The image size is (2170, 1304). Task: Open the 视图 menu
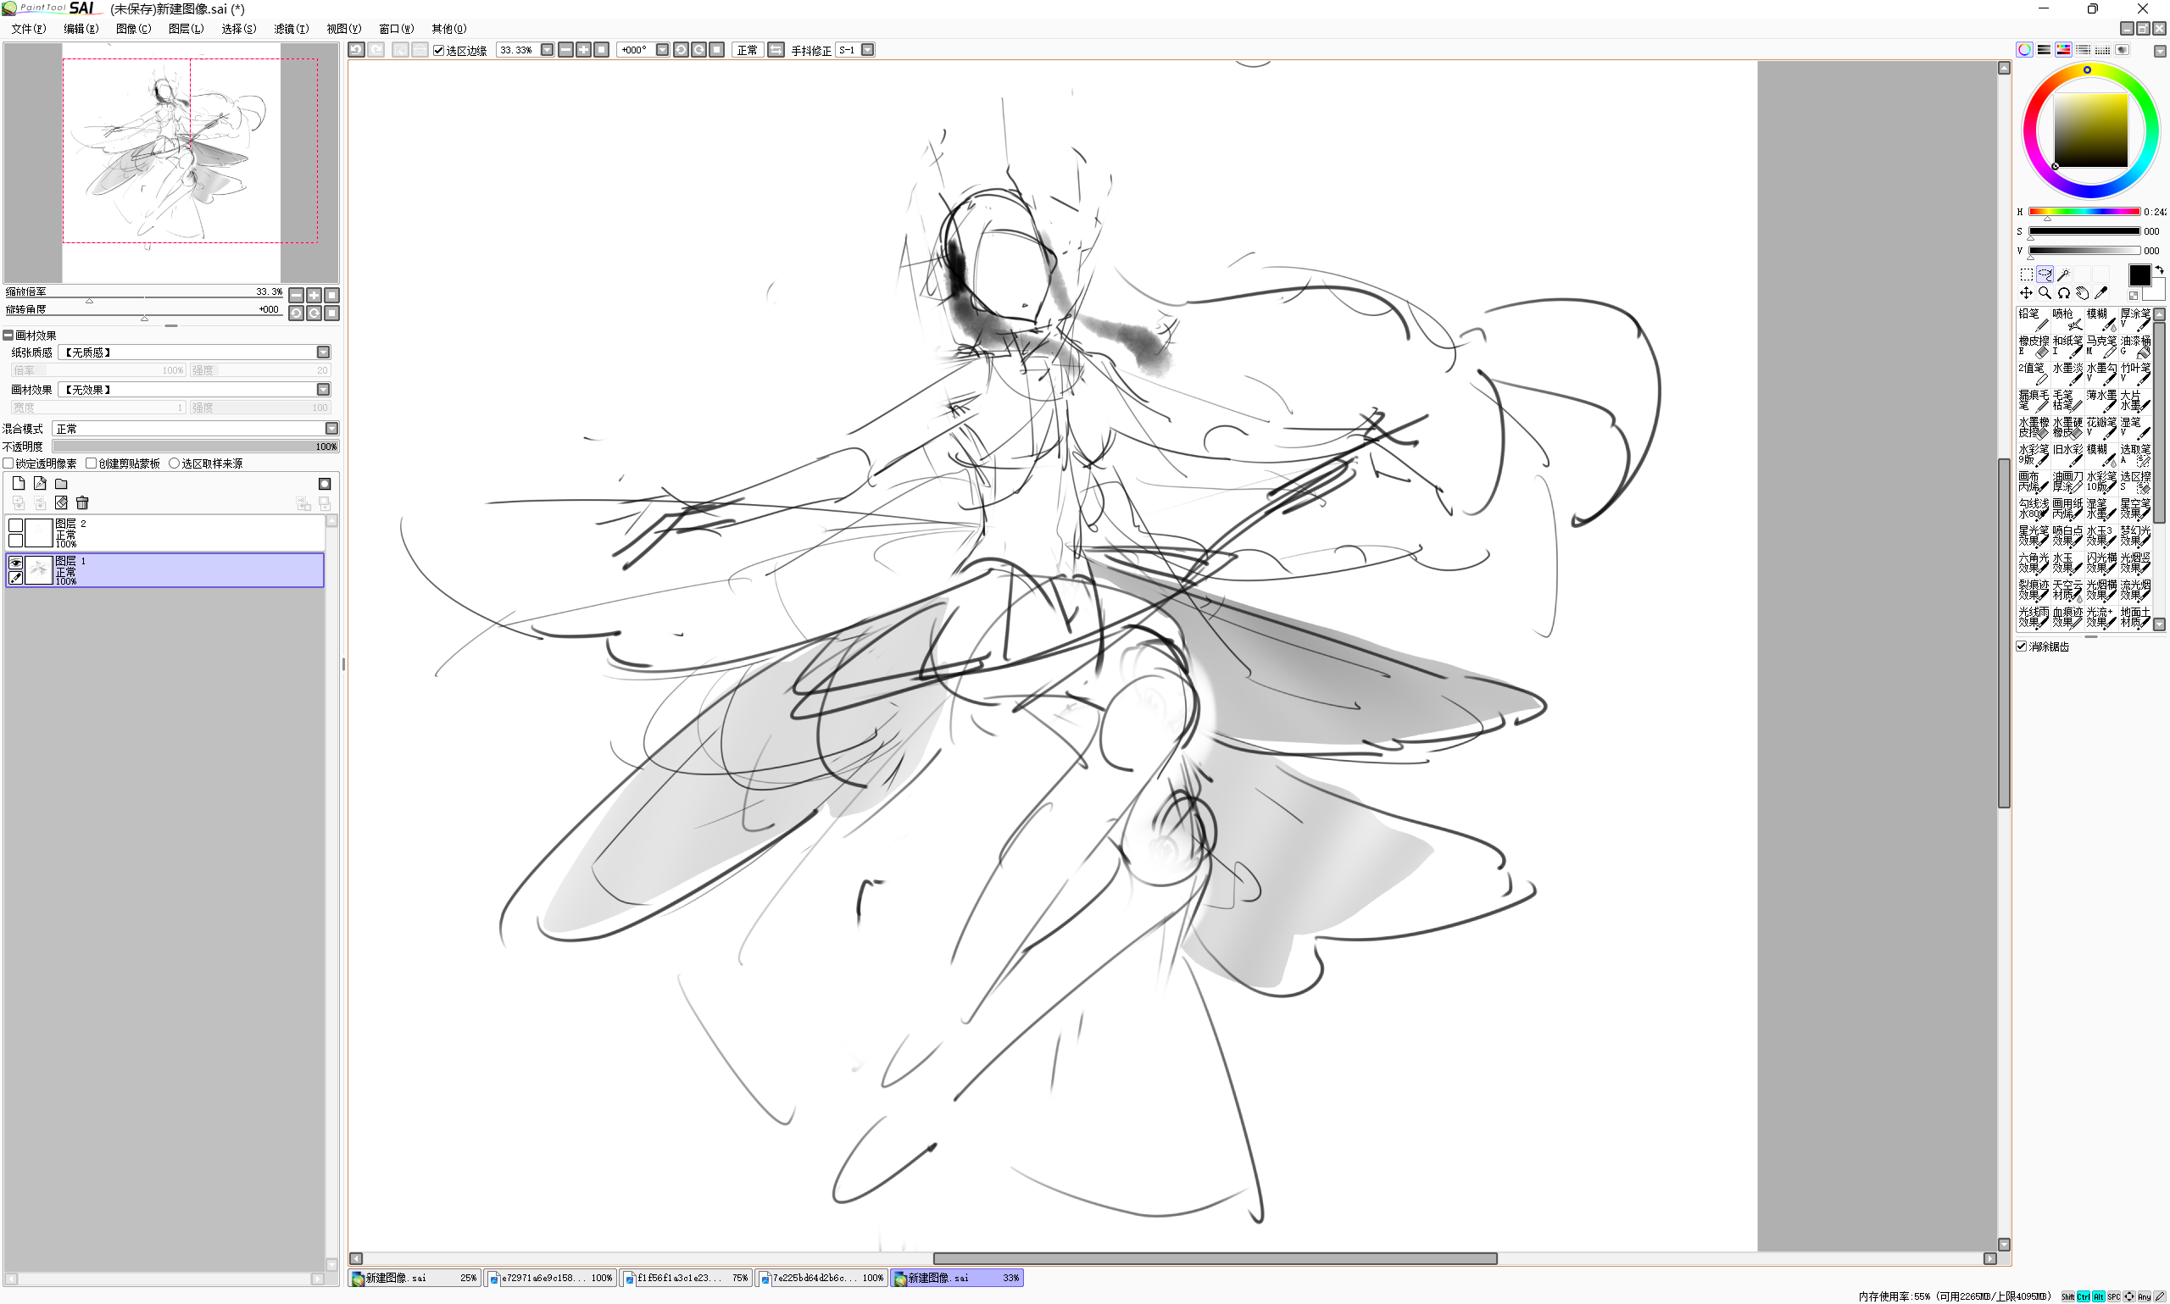(x=343, y=29)
